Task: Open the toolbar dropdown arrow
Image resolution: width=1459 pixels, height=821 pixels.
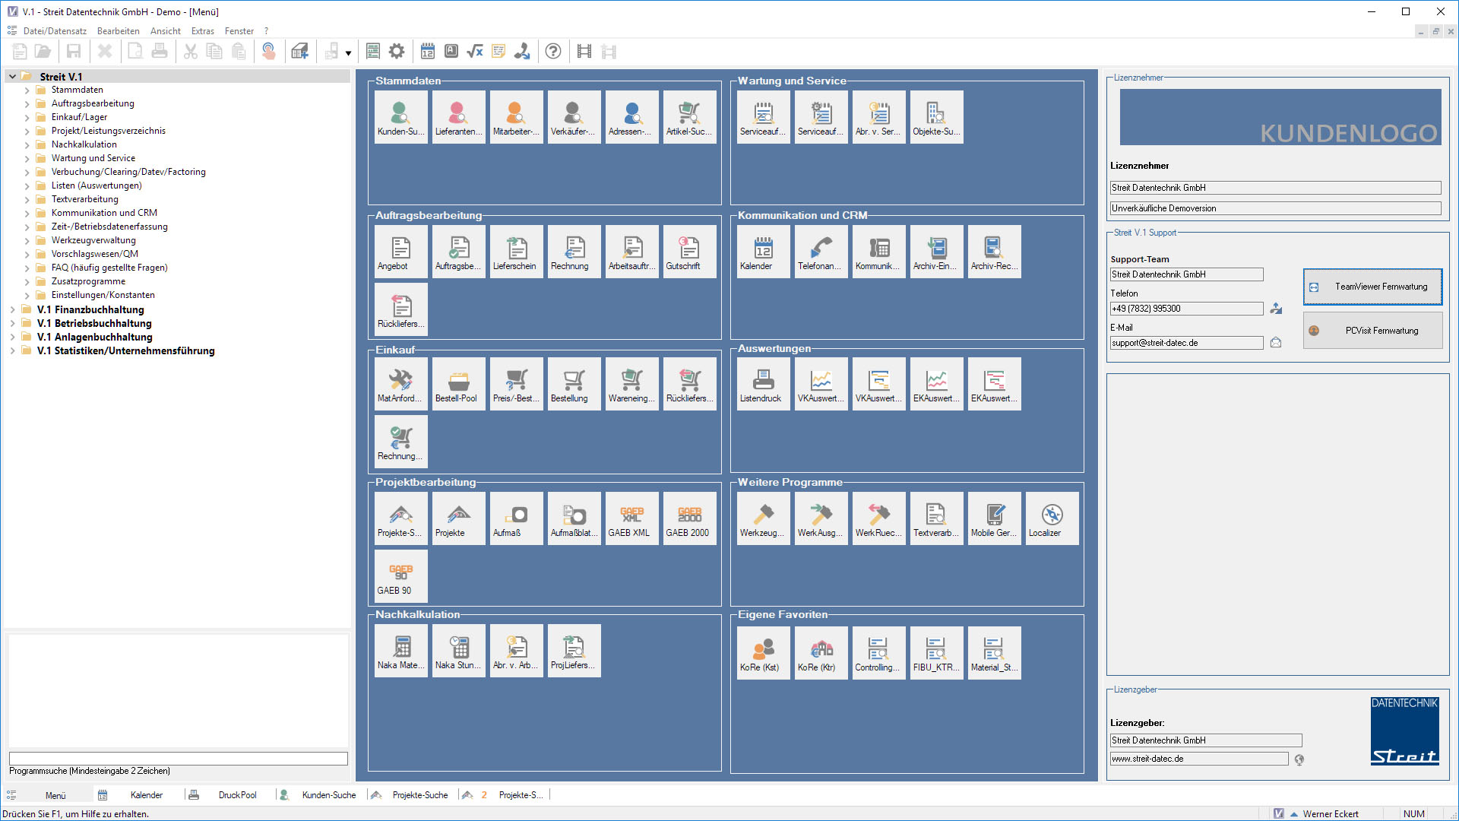Action: [348, 52]
